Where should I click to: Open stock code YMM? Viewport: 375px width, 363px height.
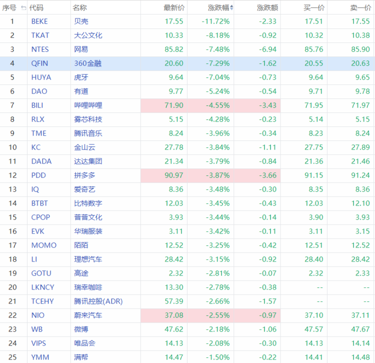[40, 357]
